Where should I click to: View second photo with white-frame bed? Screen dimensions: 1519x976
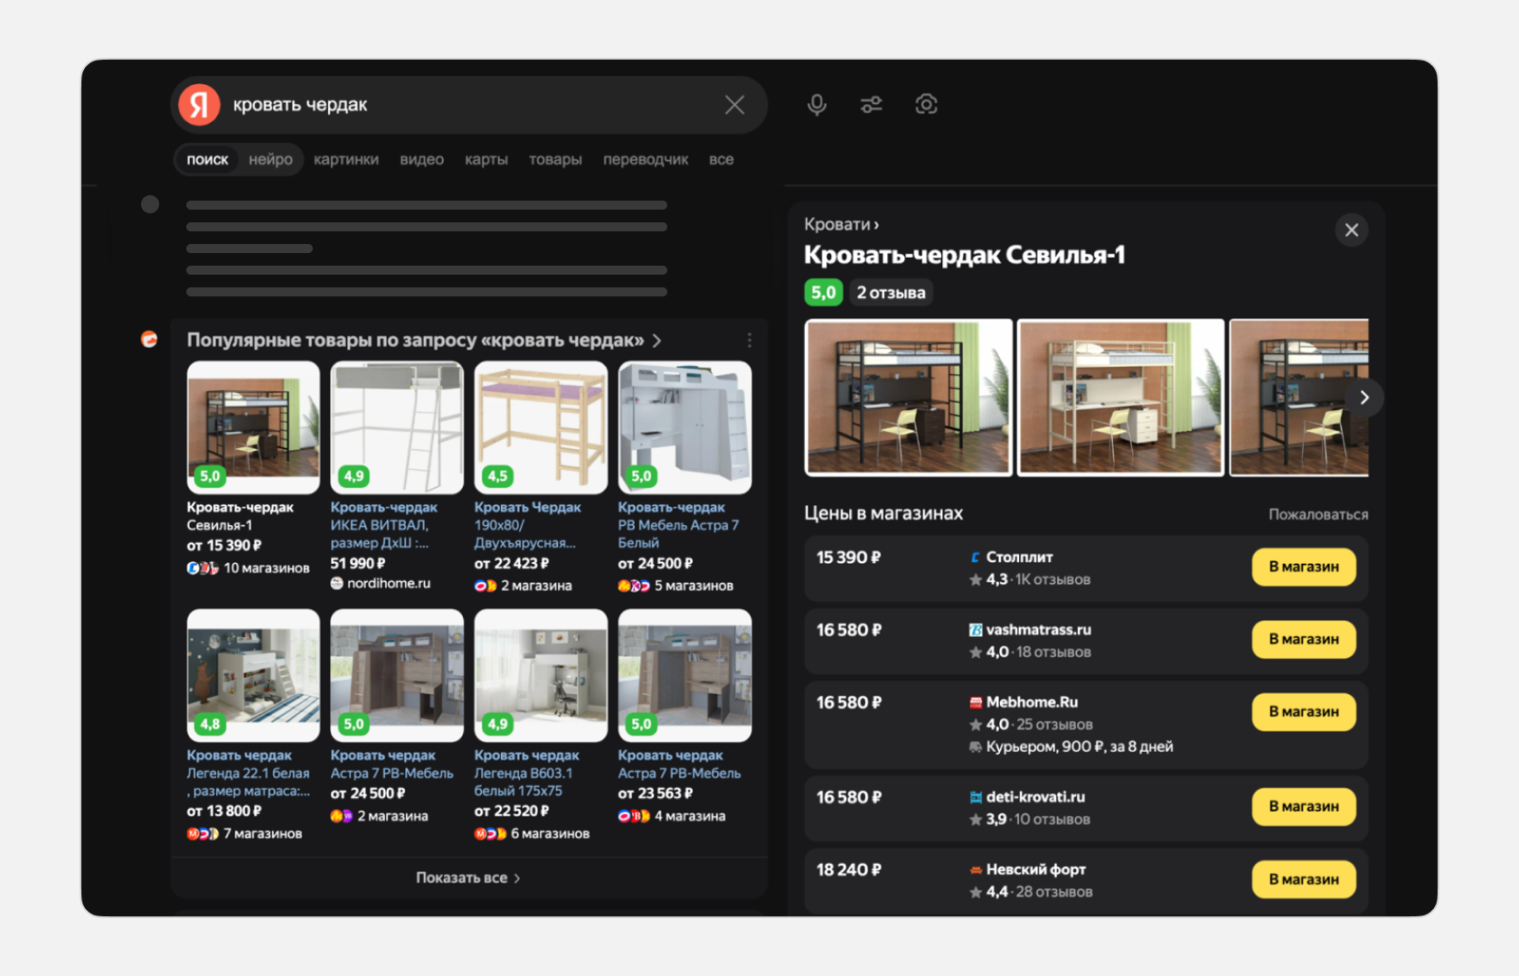pyautogui.click(x=1121, y=398)
